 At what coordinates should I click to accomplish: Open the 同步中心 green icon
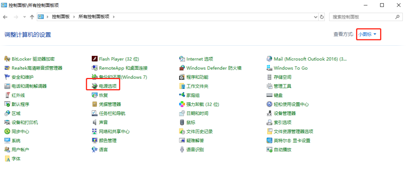pyautogui.click(x=7, y=132)
